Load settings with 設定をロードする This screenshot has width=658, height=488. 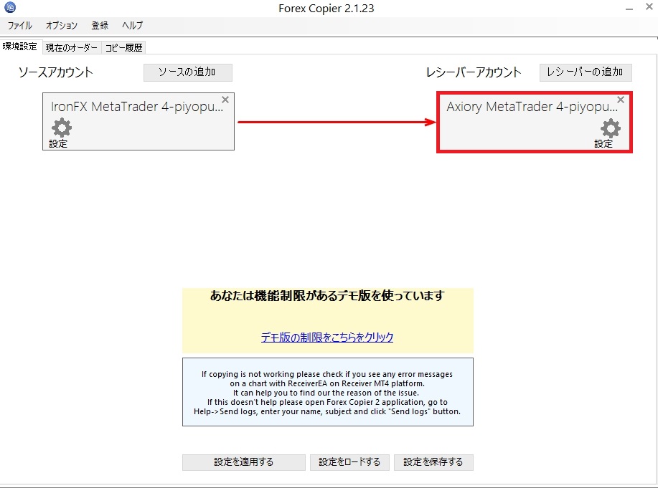pos(349,462)
